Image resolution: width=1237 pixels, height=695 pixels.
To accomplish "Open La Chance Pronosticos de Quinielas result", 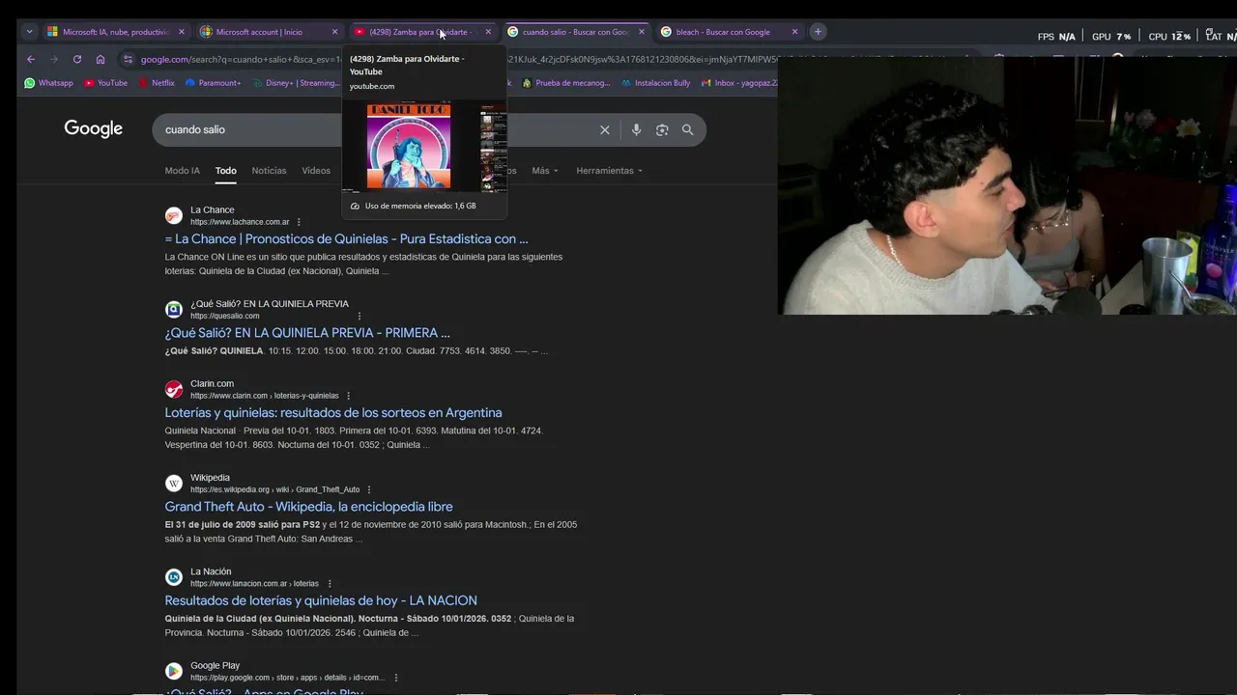I will (x=346, y=239).
